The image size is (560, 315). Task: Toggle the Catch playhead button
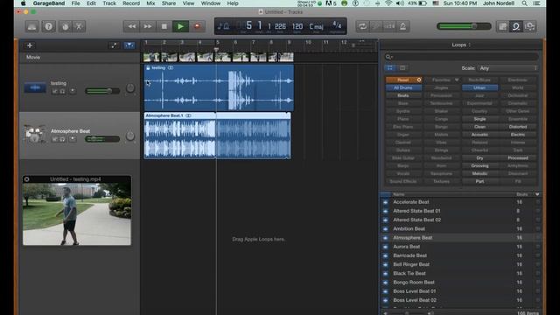tap(129, 45)
